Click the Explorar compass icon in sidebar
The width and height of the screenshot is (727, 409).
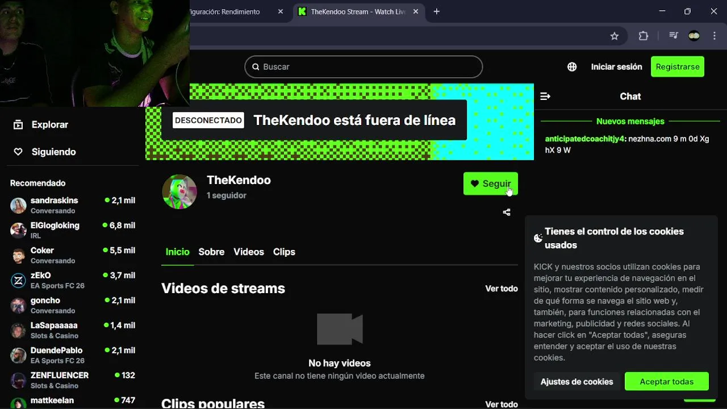(18, 124)
